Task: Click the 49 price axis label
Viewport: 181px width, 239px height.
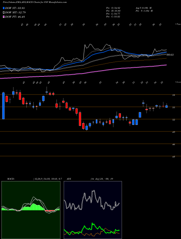Action: click(x=174, y=132)
